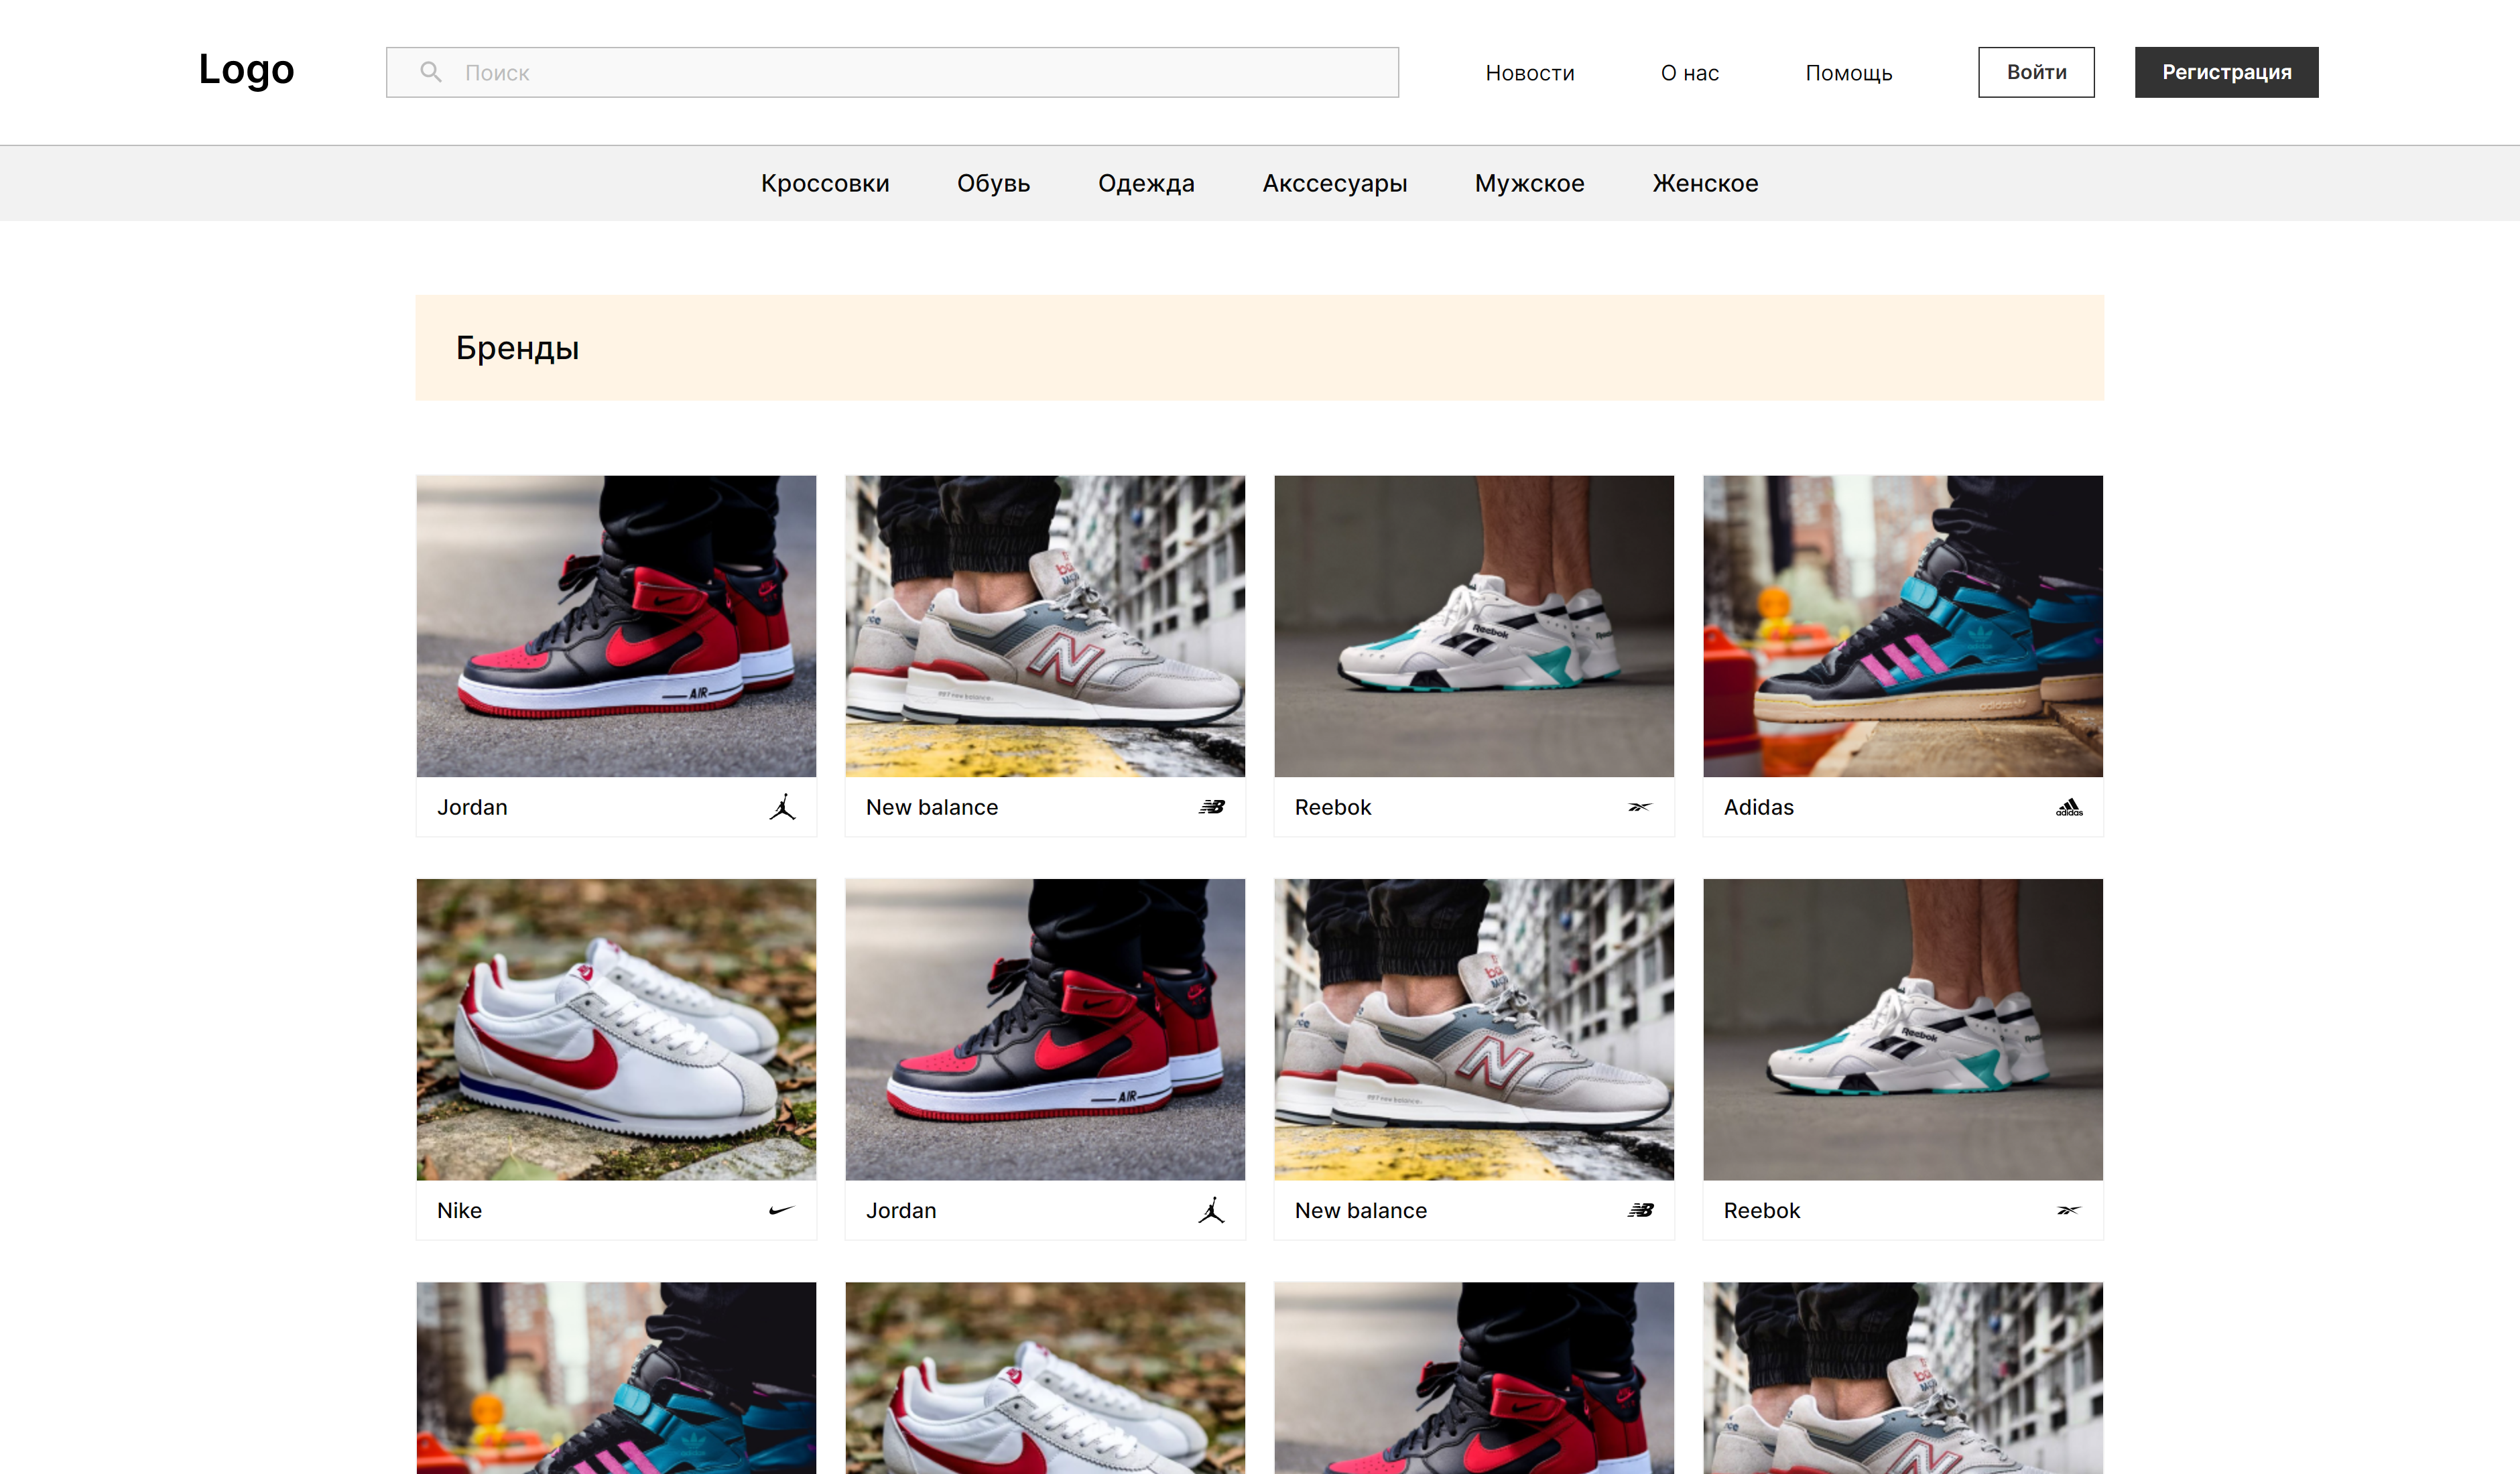Click the Jumpman logo on first Jordan card
The image size is (2520, 1474).
pyautogui.click(x=783, y=807)
